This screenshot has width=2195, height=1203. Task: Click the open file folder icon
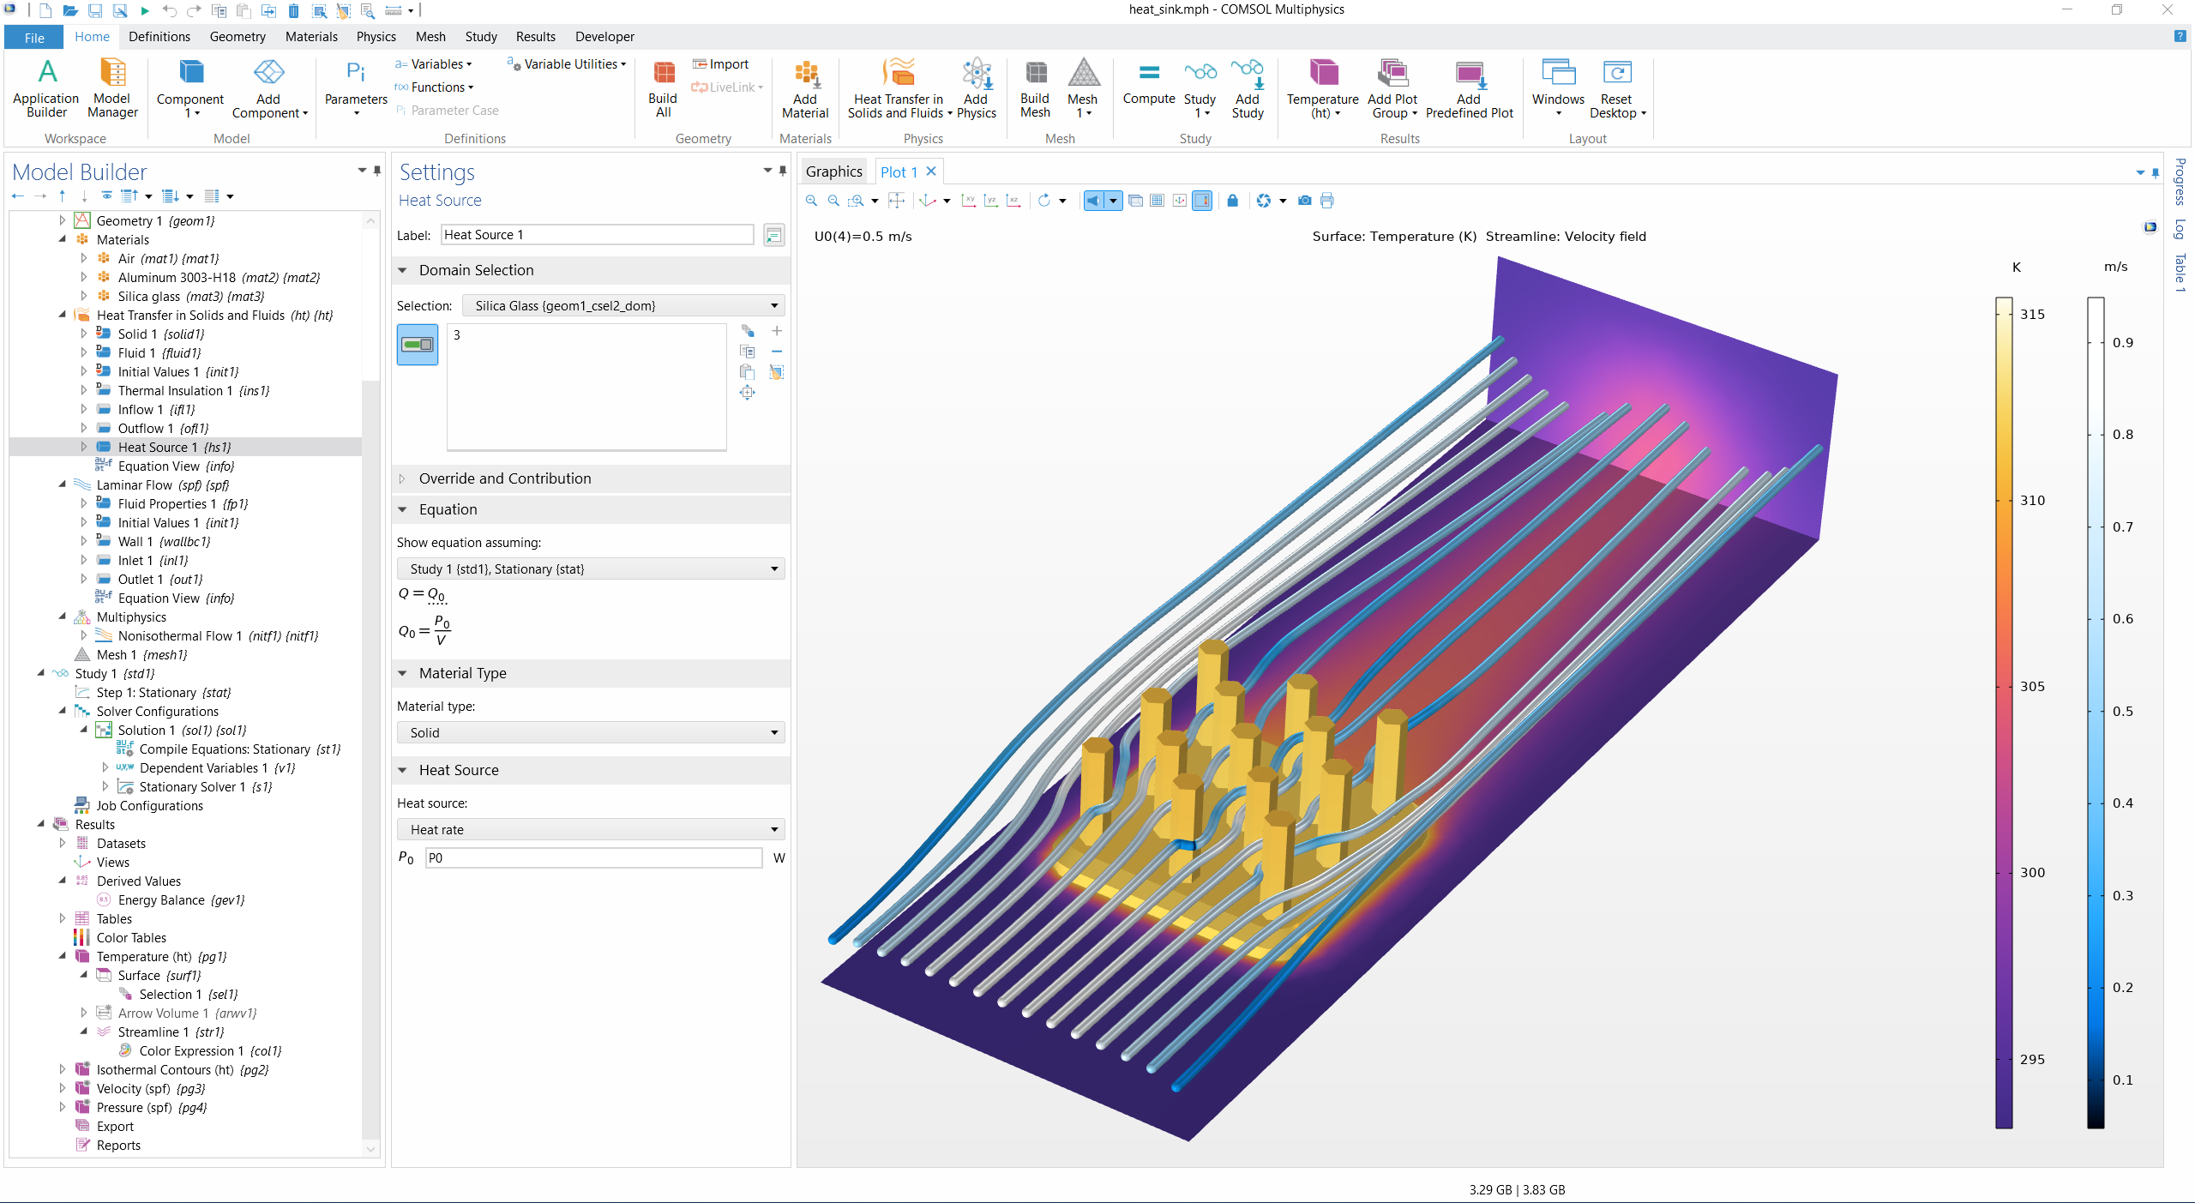click(x=70, y=10)
